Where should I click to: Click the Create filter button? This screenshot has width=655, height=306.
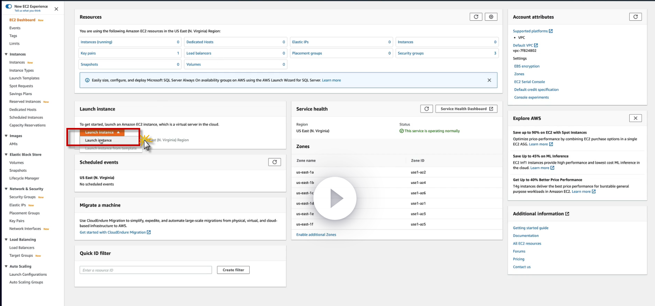pyautogui.click(x=233, y=270)
